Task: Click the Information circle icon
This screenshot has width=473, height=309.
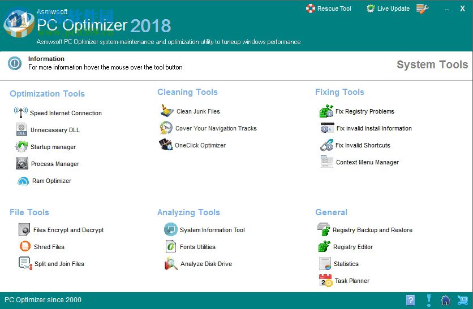Action: tap(15, 63)
